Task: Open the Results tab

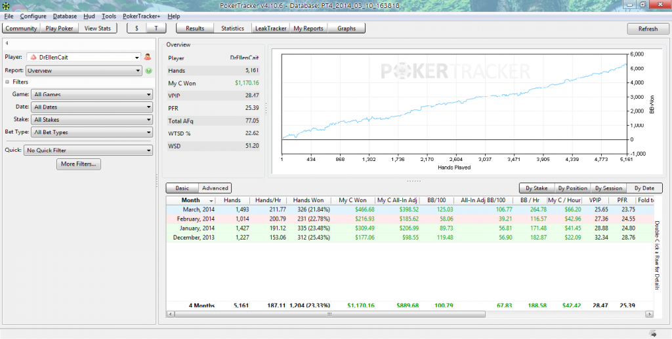Action: (195, 29)
